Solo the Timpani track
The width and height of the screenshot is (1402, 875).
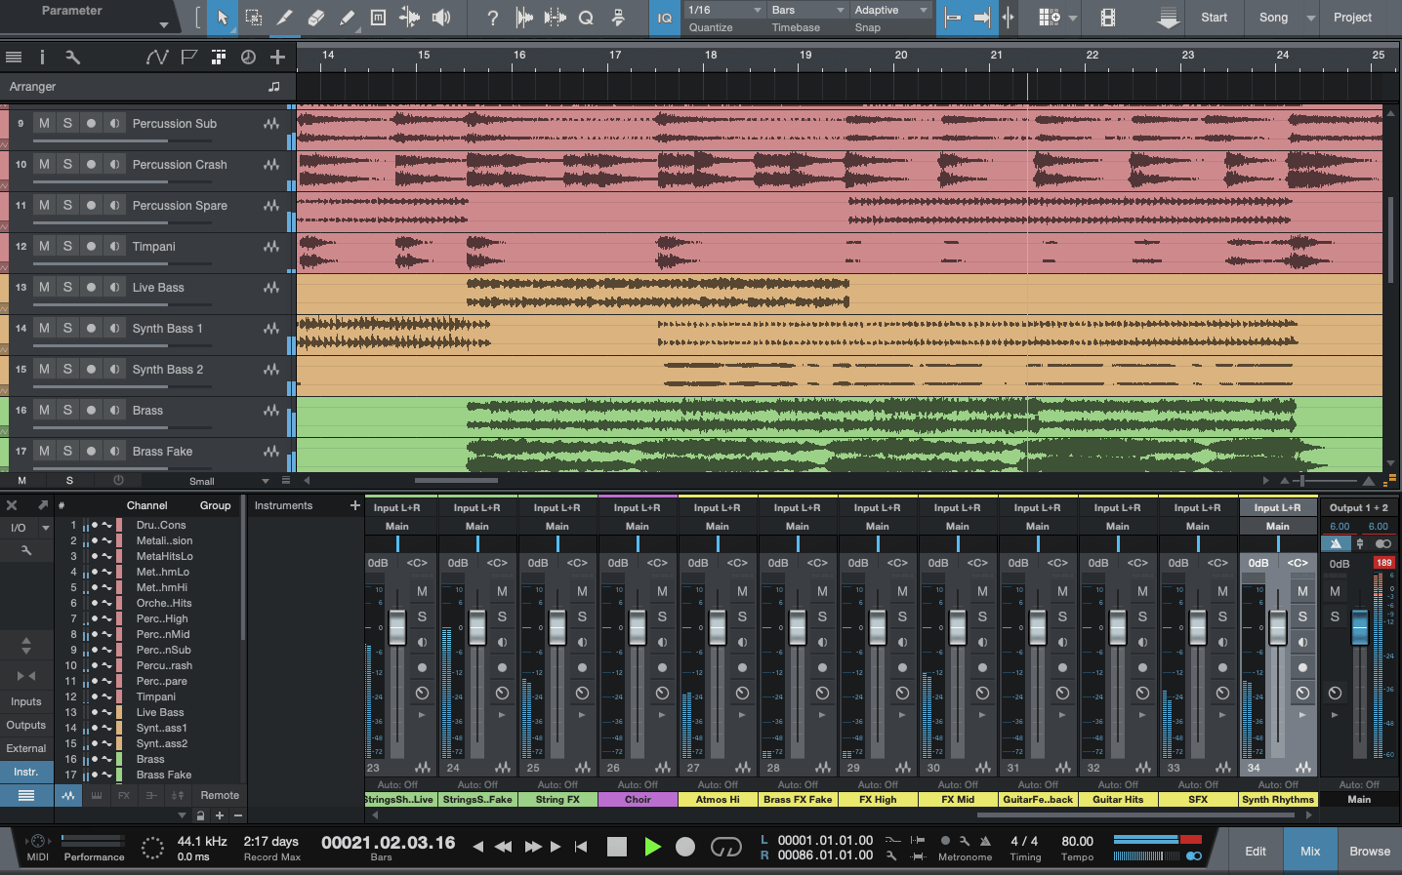[67, 246]
